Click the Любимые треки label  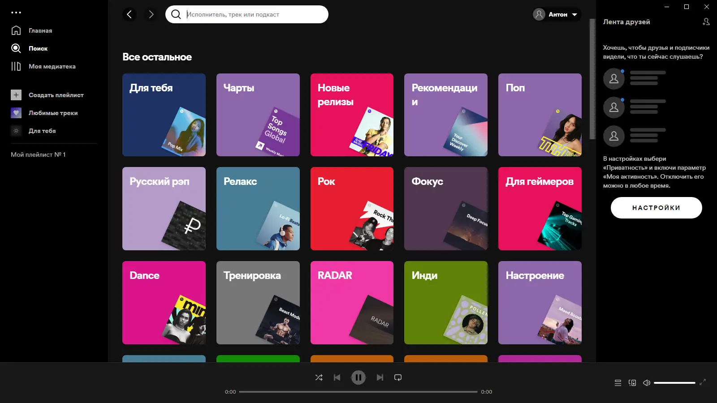[x=53, y=113]
